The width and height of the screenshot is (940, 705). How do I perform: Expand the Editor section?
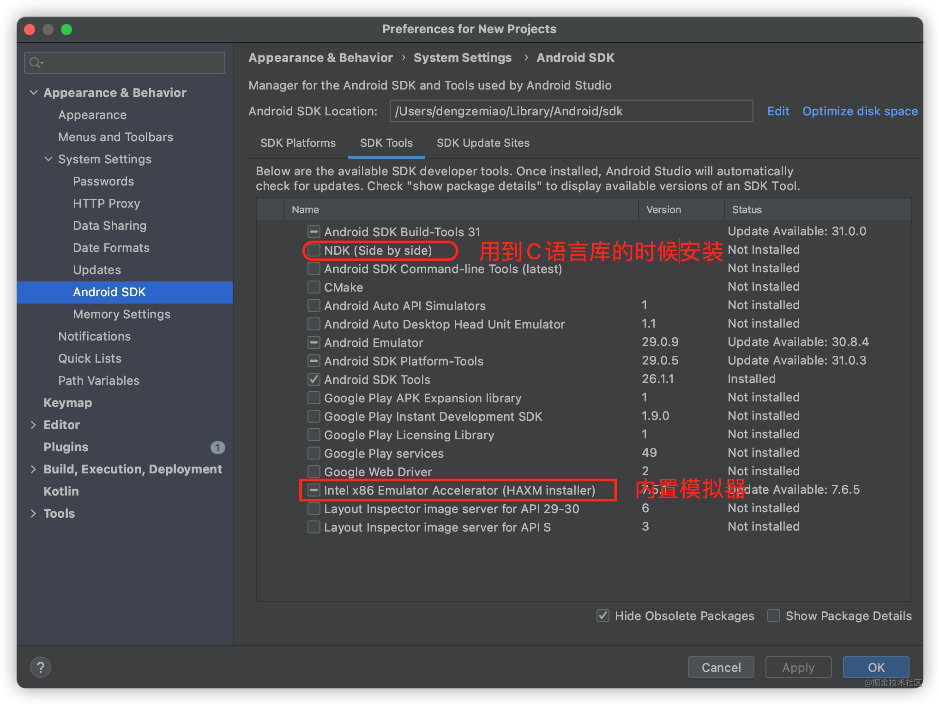click(x=33, y=425)
